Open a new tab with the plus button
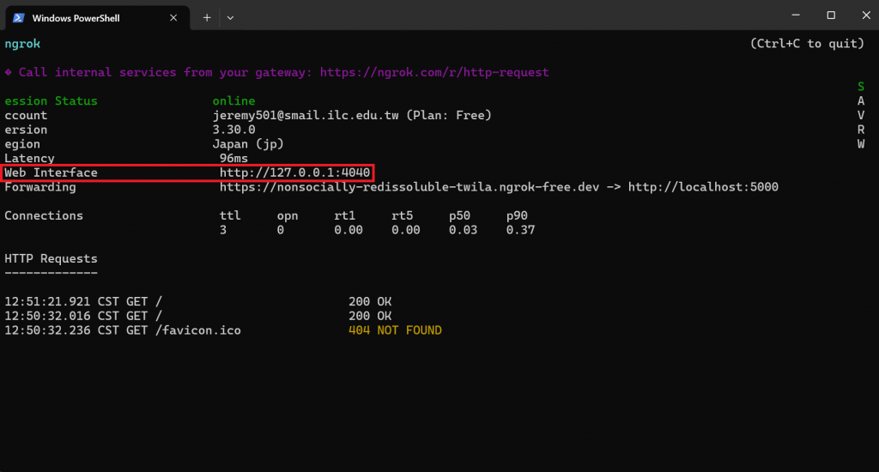This screenshot has height=472, width=879. coord(207,18)
